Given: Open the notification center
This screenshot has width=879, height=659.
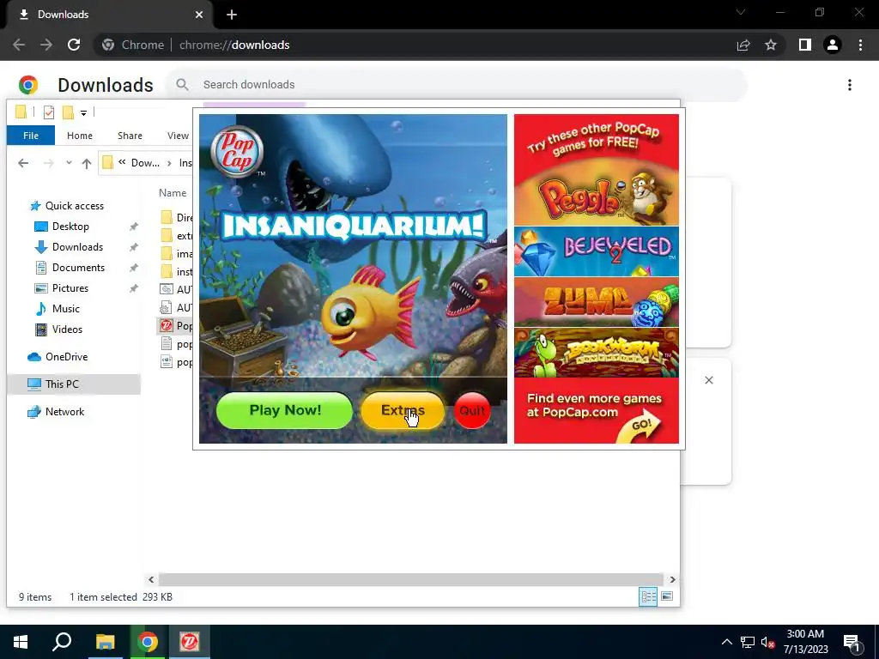Looking at the screenshot, I should pos(851,643).
